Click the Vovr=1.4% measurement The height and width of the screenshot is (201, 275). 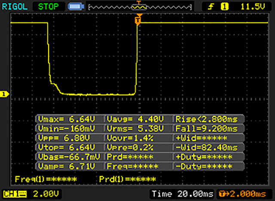pyautogui.click(x=130, y=138)
